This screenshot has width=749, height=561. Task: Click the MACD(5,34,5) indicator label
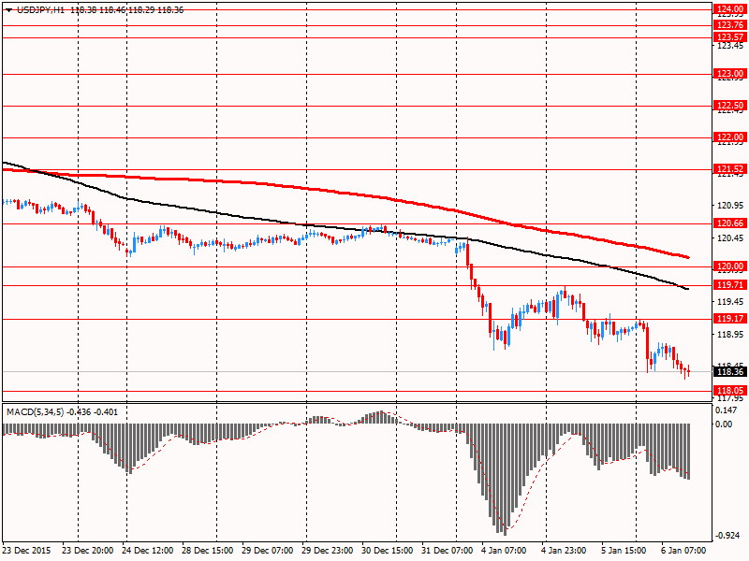pyautogui.click(x=36, y=411)
